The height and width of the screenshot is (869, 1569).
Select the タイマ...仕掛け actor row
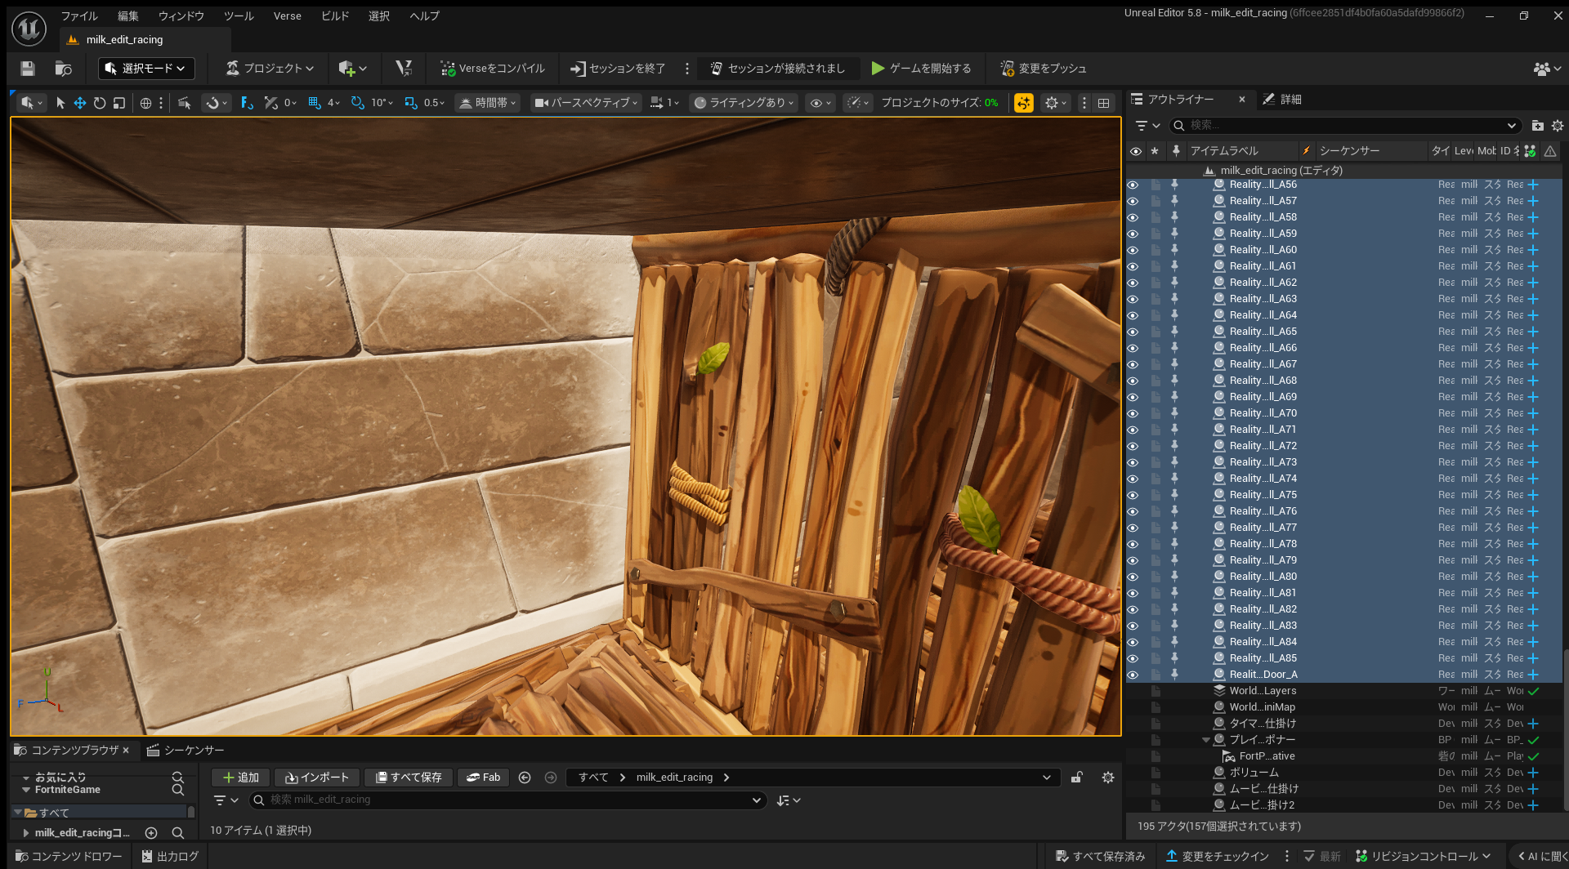[x=1344, y=724]
